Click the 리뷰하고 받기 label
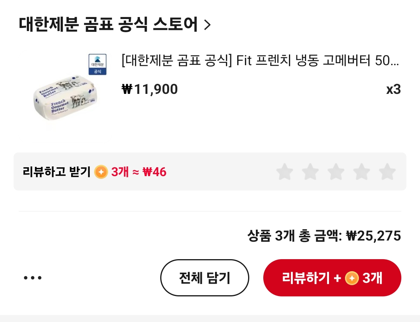The height and width of the screenshot is (322, 420). [x=56, y=171]
